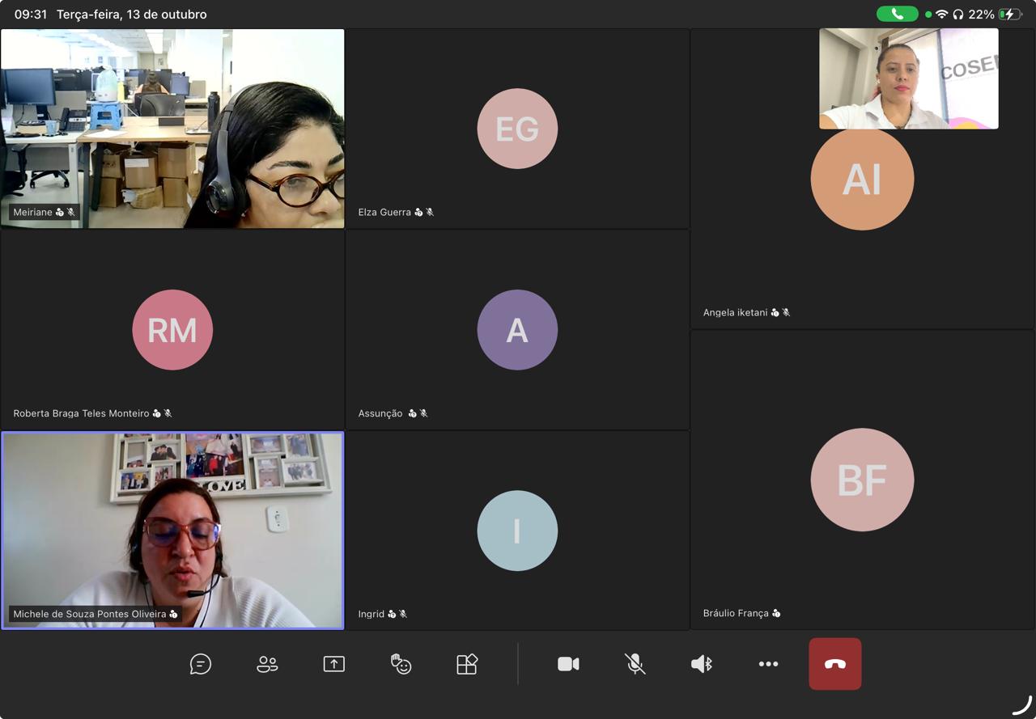Open Bluetooth speaker audio options
The image size is (1036, 719).
pos(702,664)
